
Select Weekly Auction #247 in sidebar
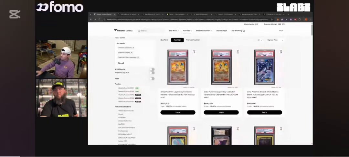point(126,88)
